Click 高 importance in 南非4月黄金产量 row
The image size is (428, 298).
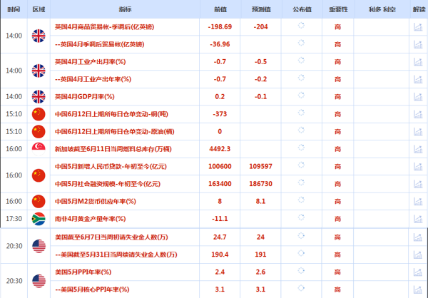click(337, 219)
